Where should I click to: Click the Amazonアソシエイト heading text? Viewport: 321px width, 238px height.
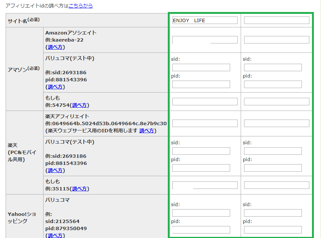tap(71, 33)
